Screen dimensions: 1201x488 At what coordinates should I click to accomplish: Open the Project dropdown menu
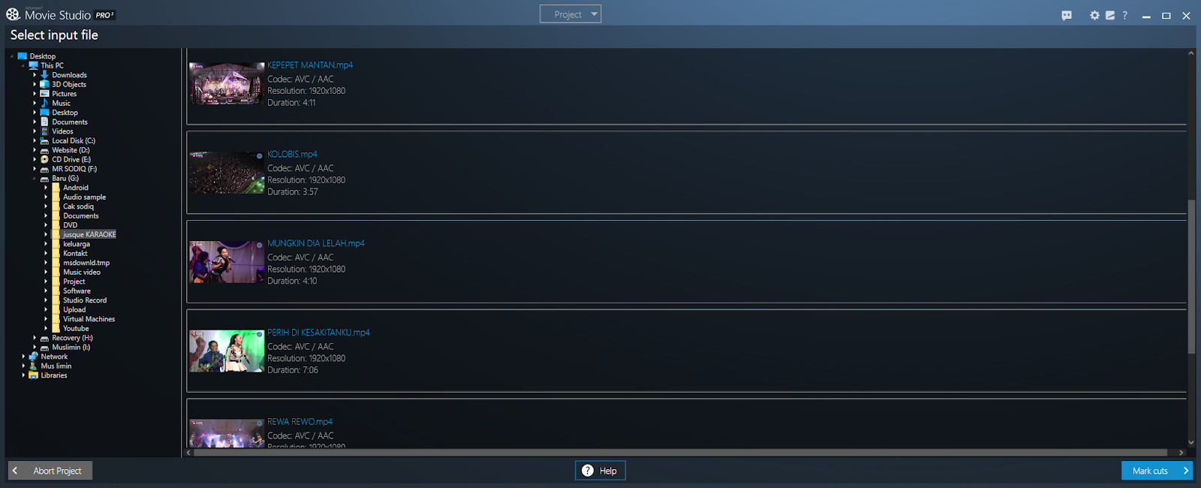point(570,14)
